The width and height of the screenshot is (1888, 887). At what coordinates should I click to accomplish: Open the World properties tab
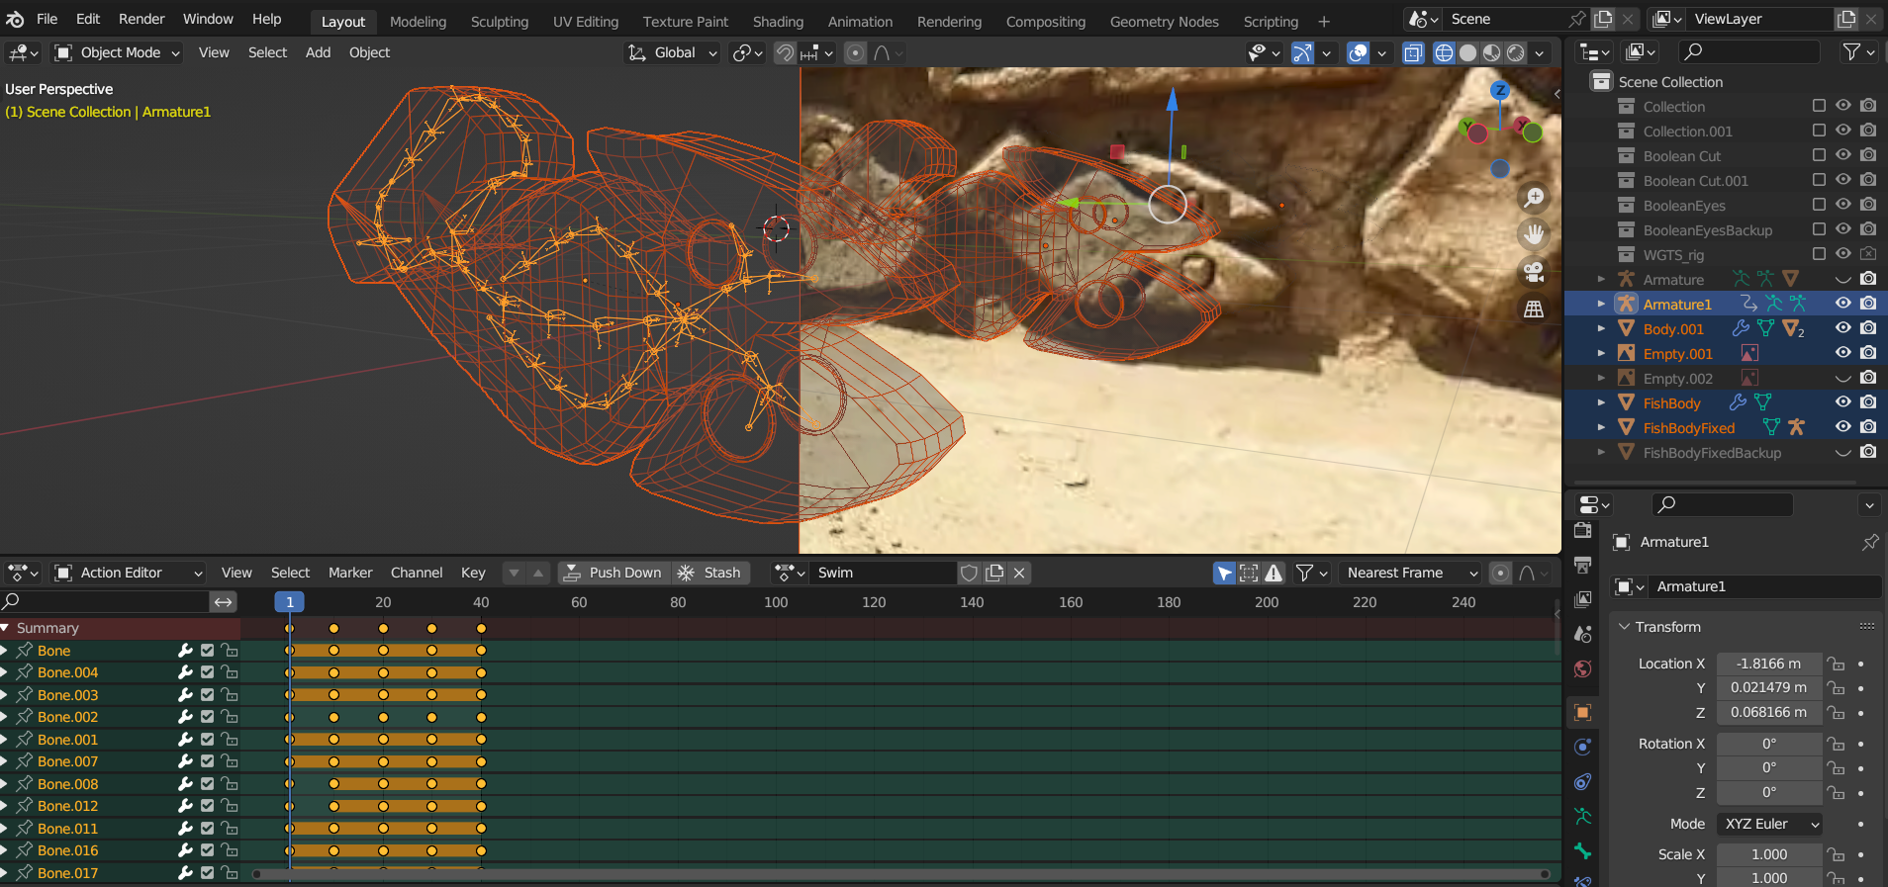1582,669
